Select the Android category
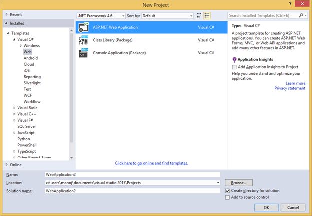312x216 pixels. pyautogui.click(x=31, y=58)
